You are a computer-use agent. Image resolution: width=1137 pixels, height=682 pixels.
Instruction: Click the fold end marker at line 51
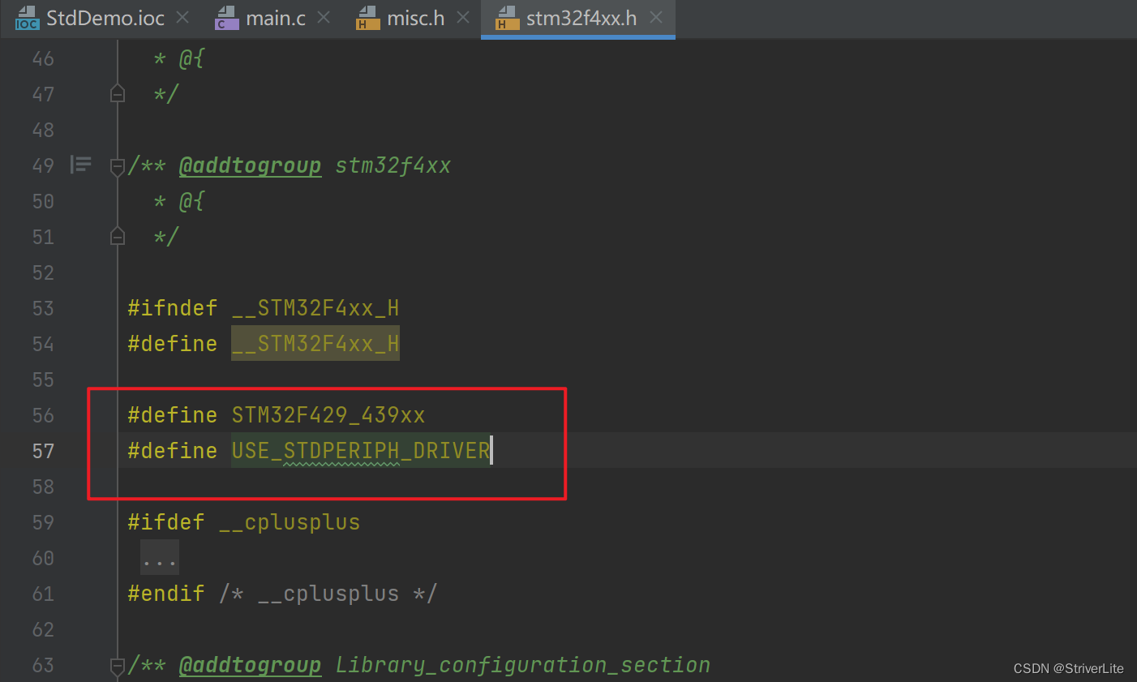click(x=118, y=236)
